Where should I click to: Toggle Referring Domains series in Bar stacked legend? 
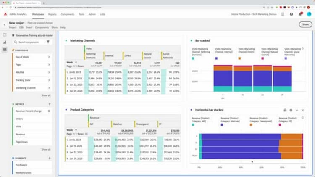[x=193, y=58]
